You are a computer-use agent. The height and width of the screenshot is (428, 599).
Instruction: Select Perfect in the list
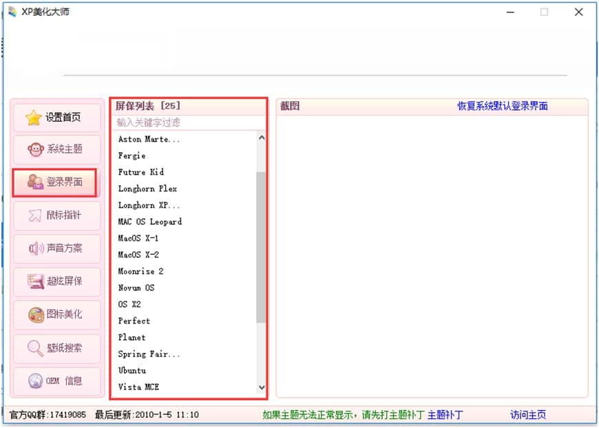134,321
